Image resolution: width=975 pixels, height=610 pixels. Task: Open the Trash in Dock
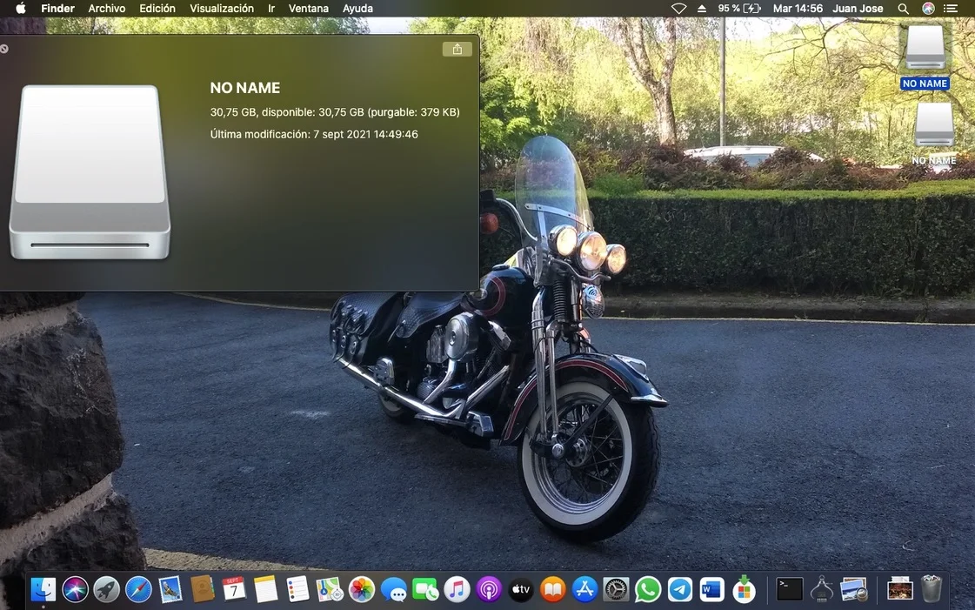(932, 589)
